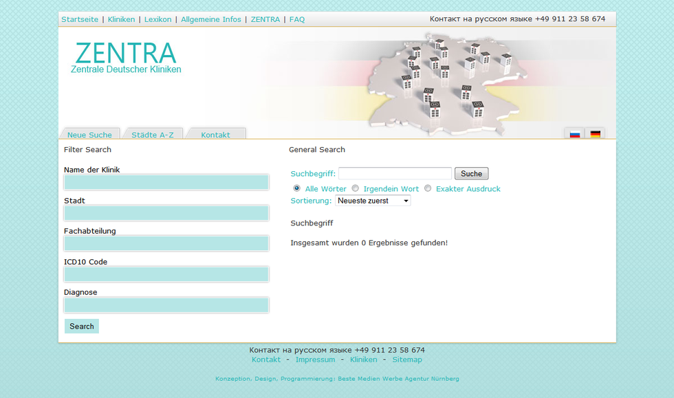Go to Startseite in top menu
This screenshot has width=674, height=398.
pos(80,19)
